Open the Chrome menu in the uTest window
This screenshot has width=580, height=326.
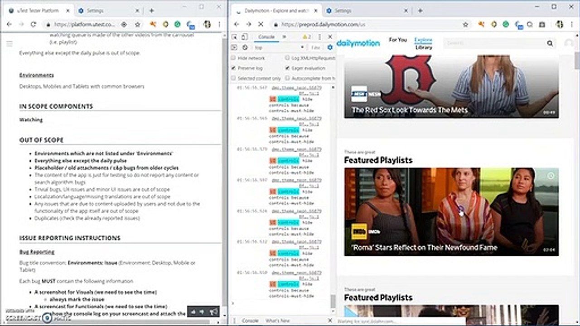(x=219, y=24)
